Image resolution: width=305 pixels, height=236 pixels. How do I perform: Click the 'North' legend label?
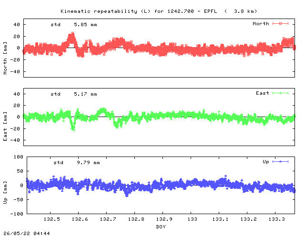pos(261,23)
